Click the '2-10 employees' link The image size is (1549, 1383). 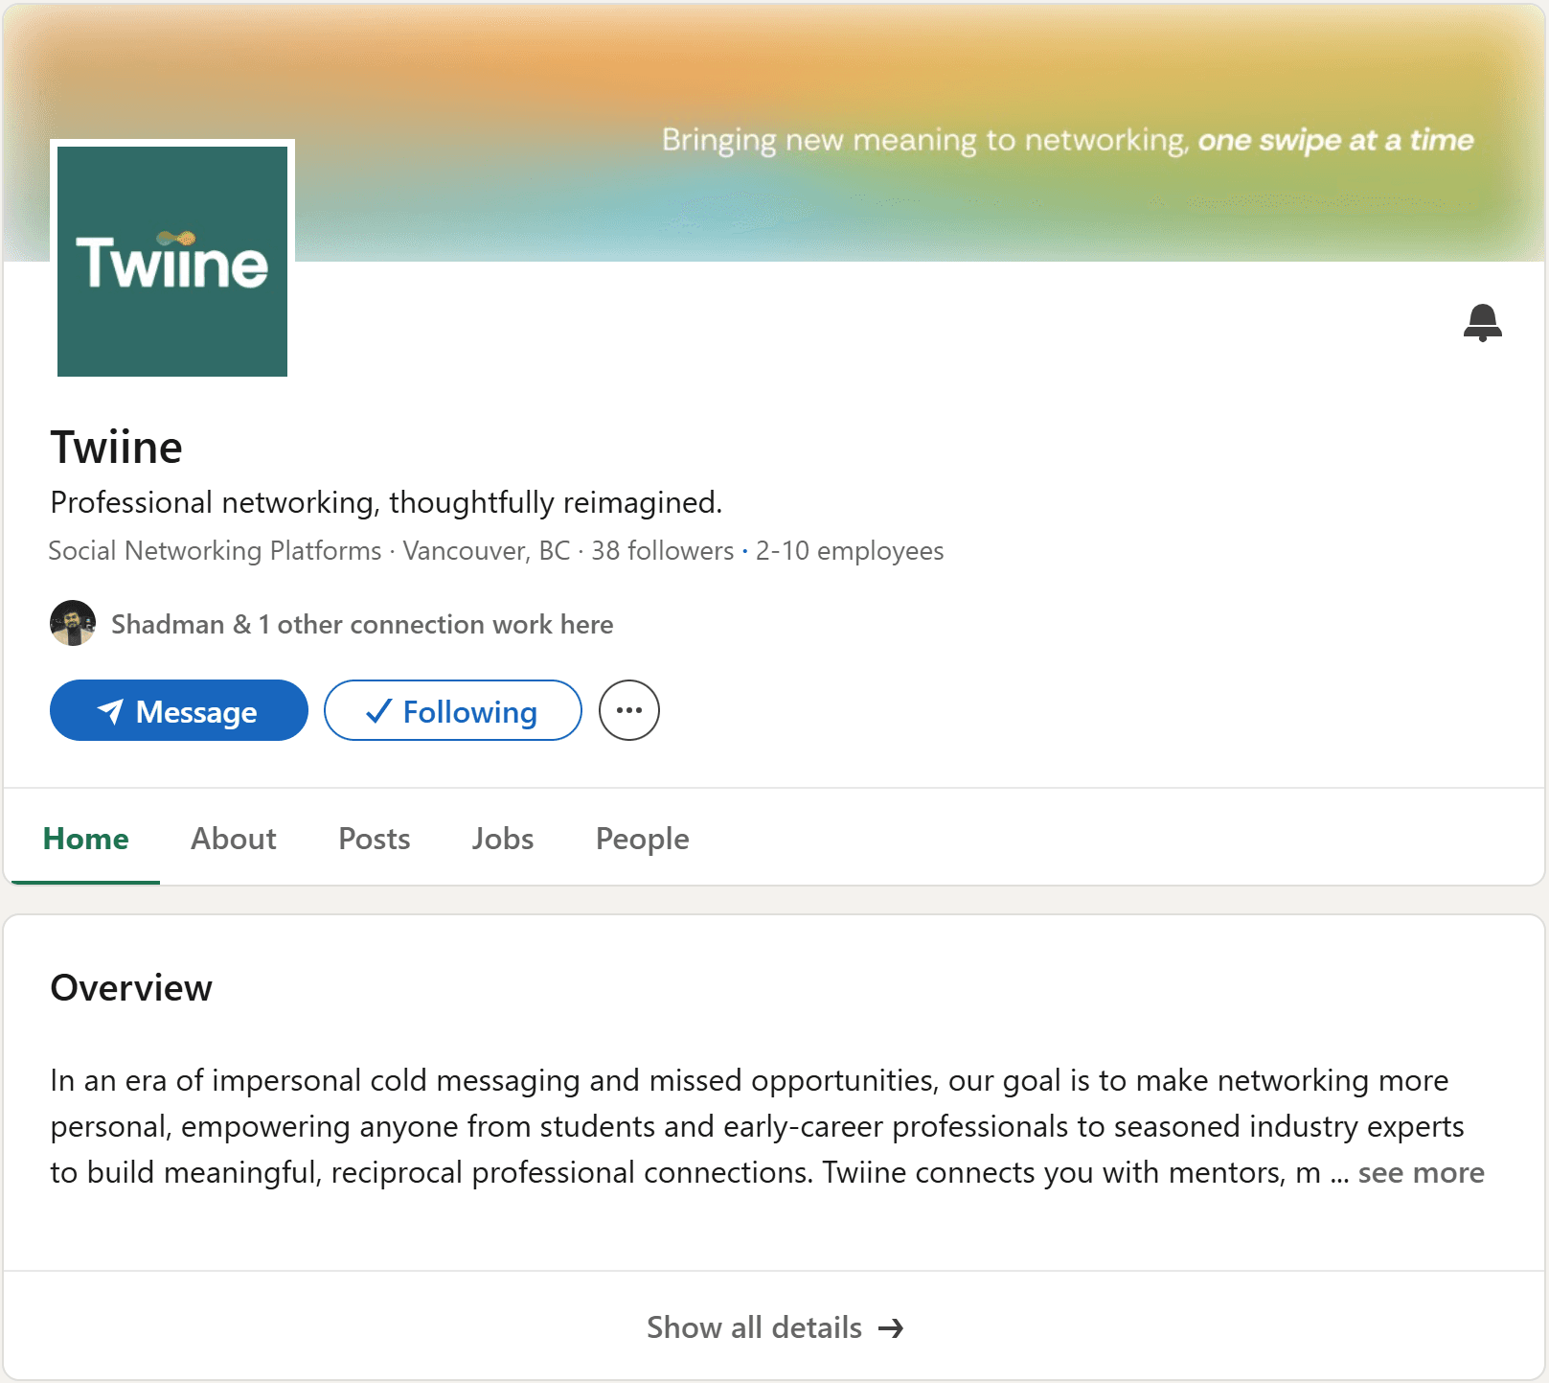[x=850, y=550]
